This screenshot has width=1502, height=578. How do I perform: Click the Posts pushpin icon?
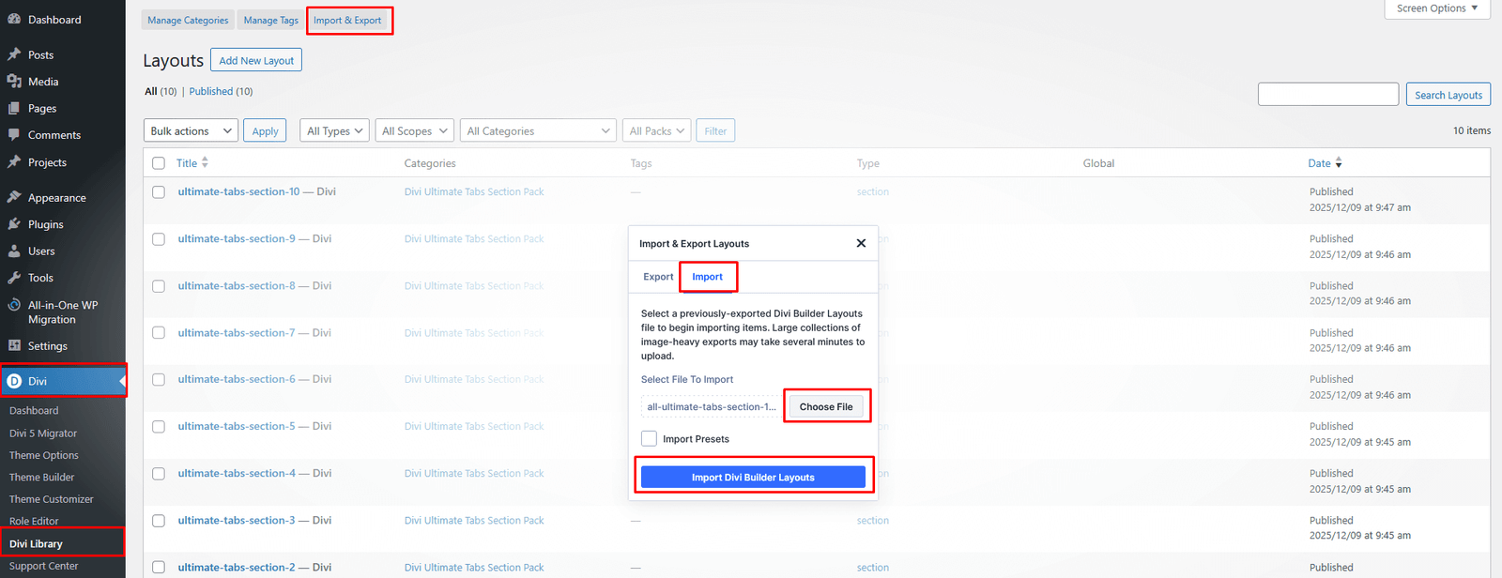coord(14,54)
